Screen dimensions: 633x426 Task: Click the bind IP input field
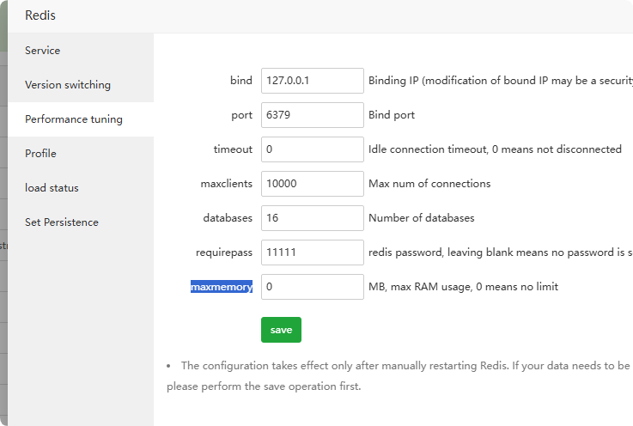pyautogui.click(x=313, y=81)
